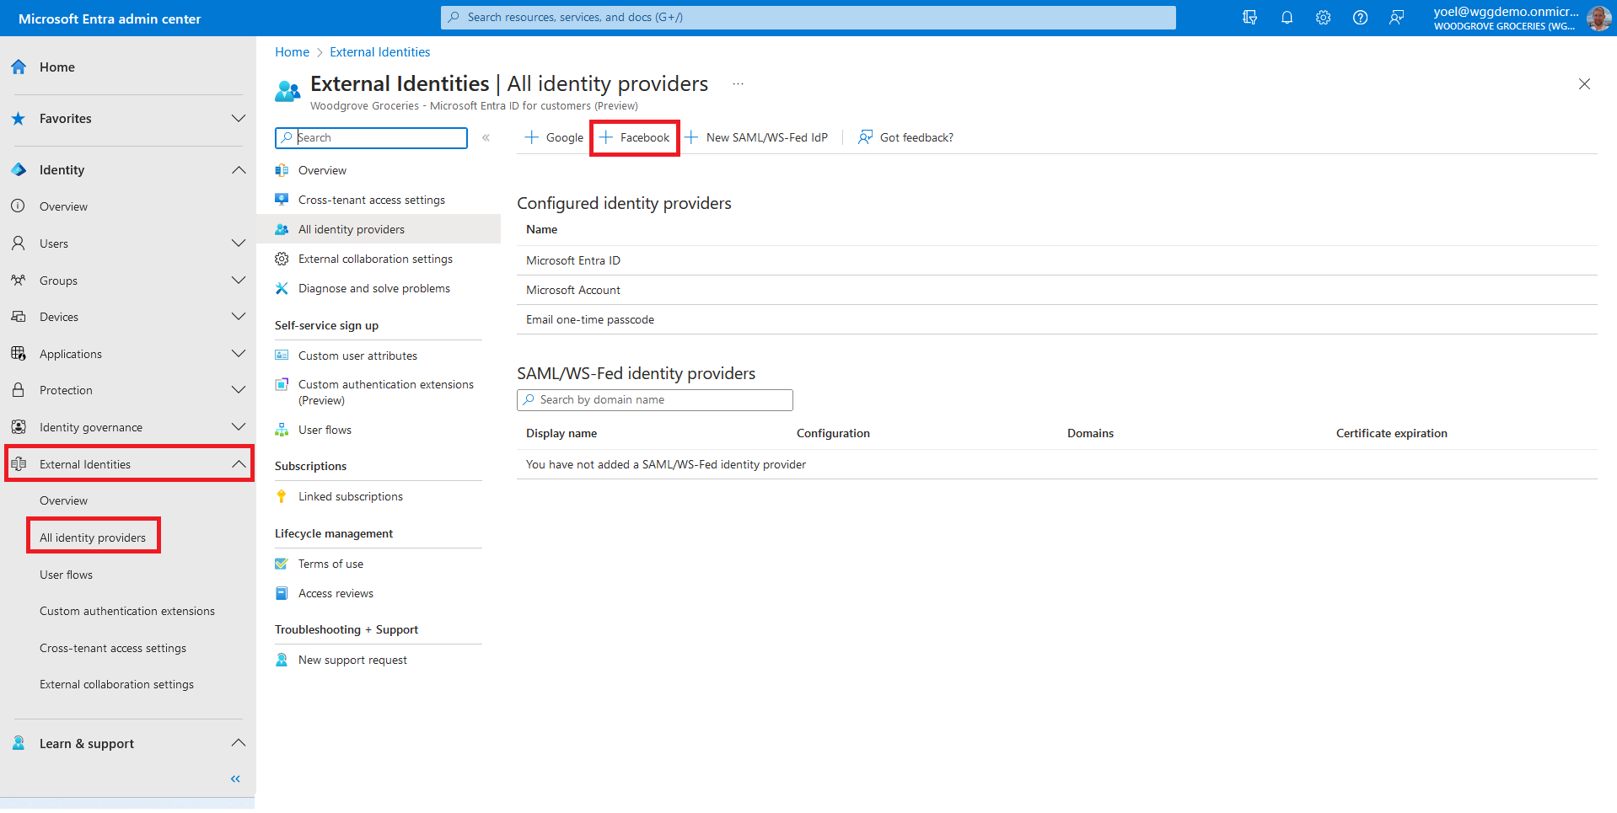Click the Home breadcrumb link

pos(292,52)
